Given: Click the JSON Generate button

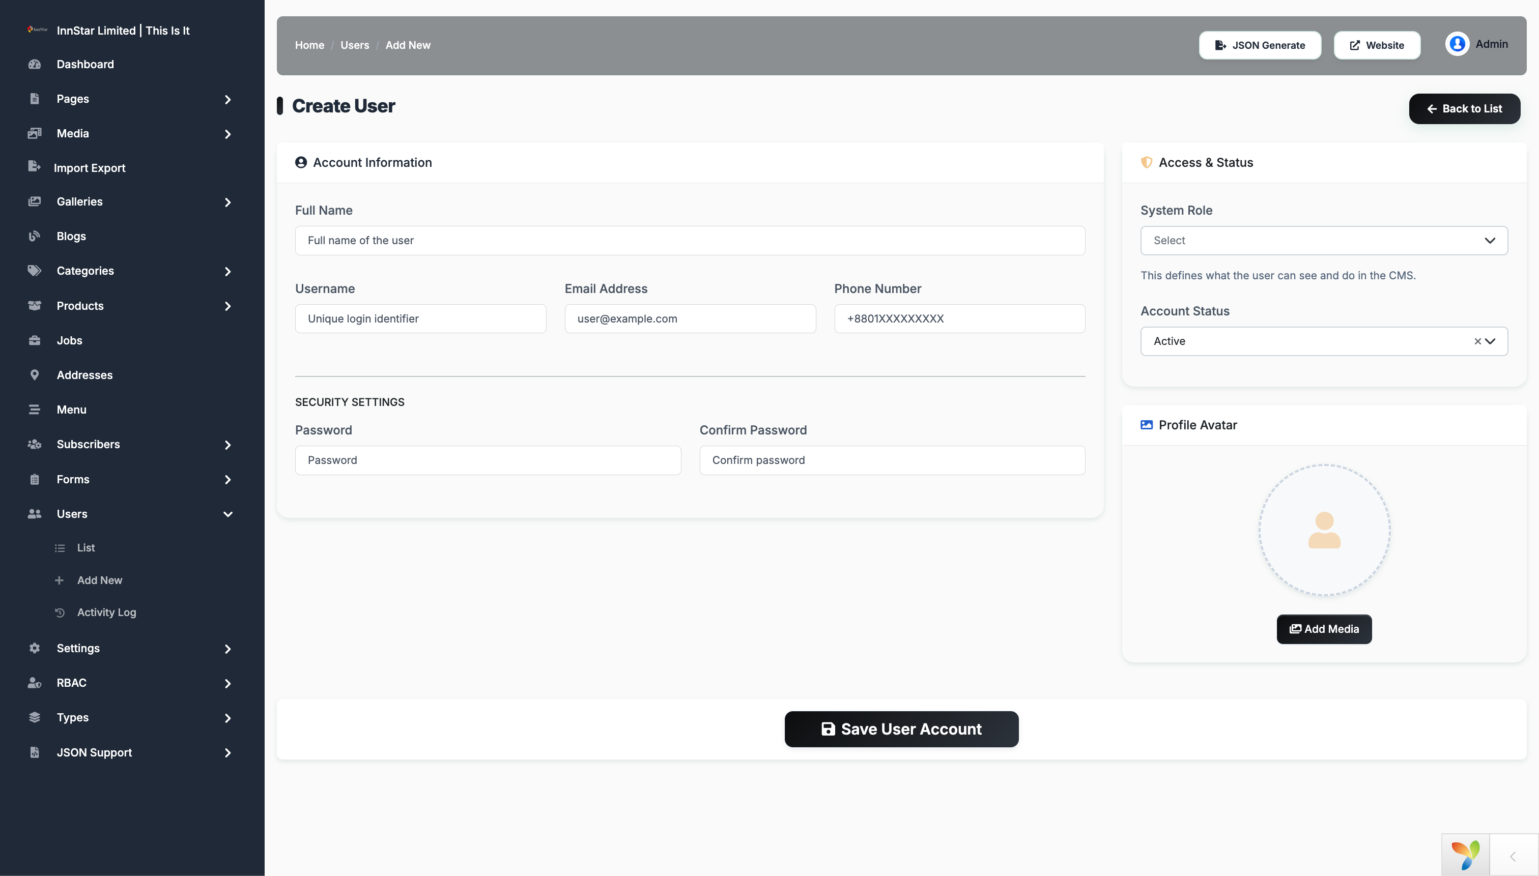Looking at the screenshot, I should coord(1260,45).
